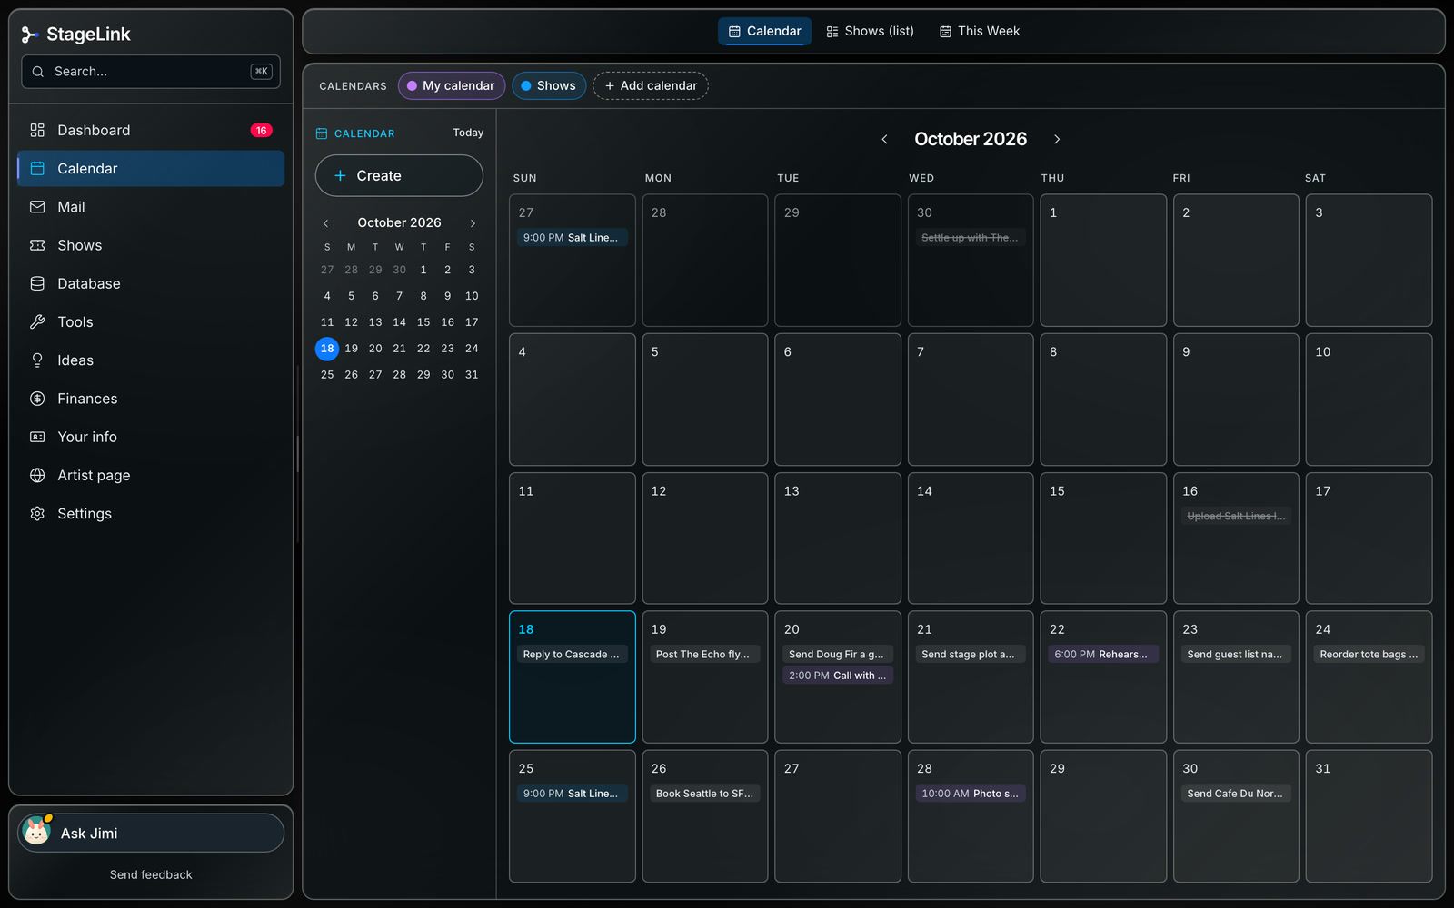This screenshot has width=1454, height=908.
Task: Open the Send guest list task
Action: coord(1236,655)
